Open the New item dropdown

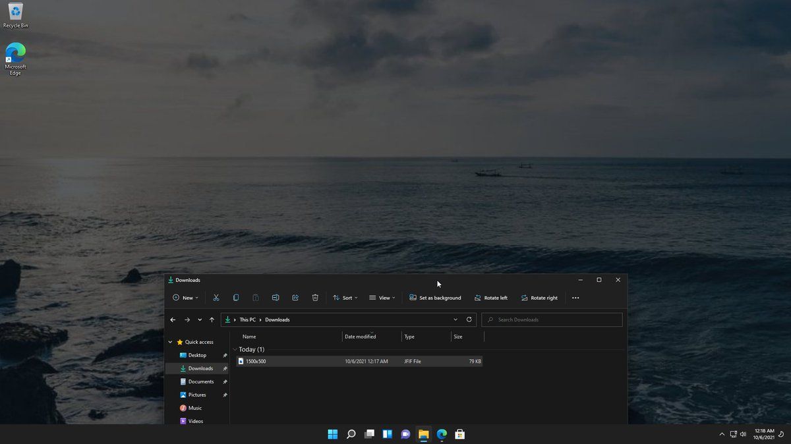pyautogui.click(x=185, y=298)
